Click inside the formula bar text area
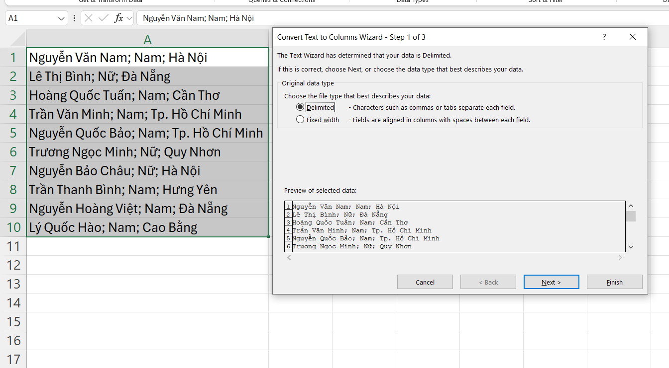 (199, 18)
